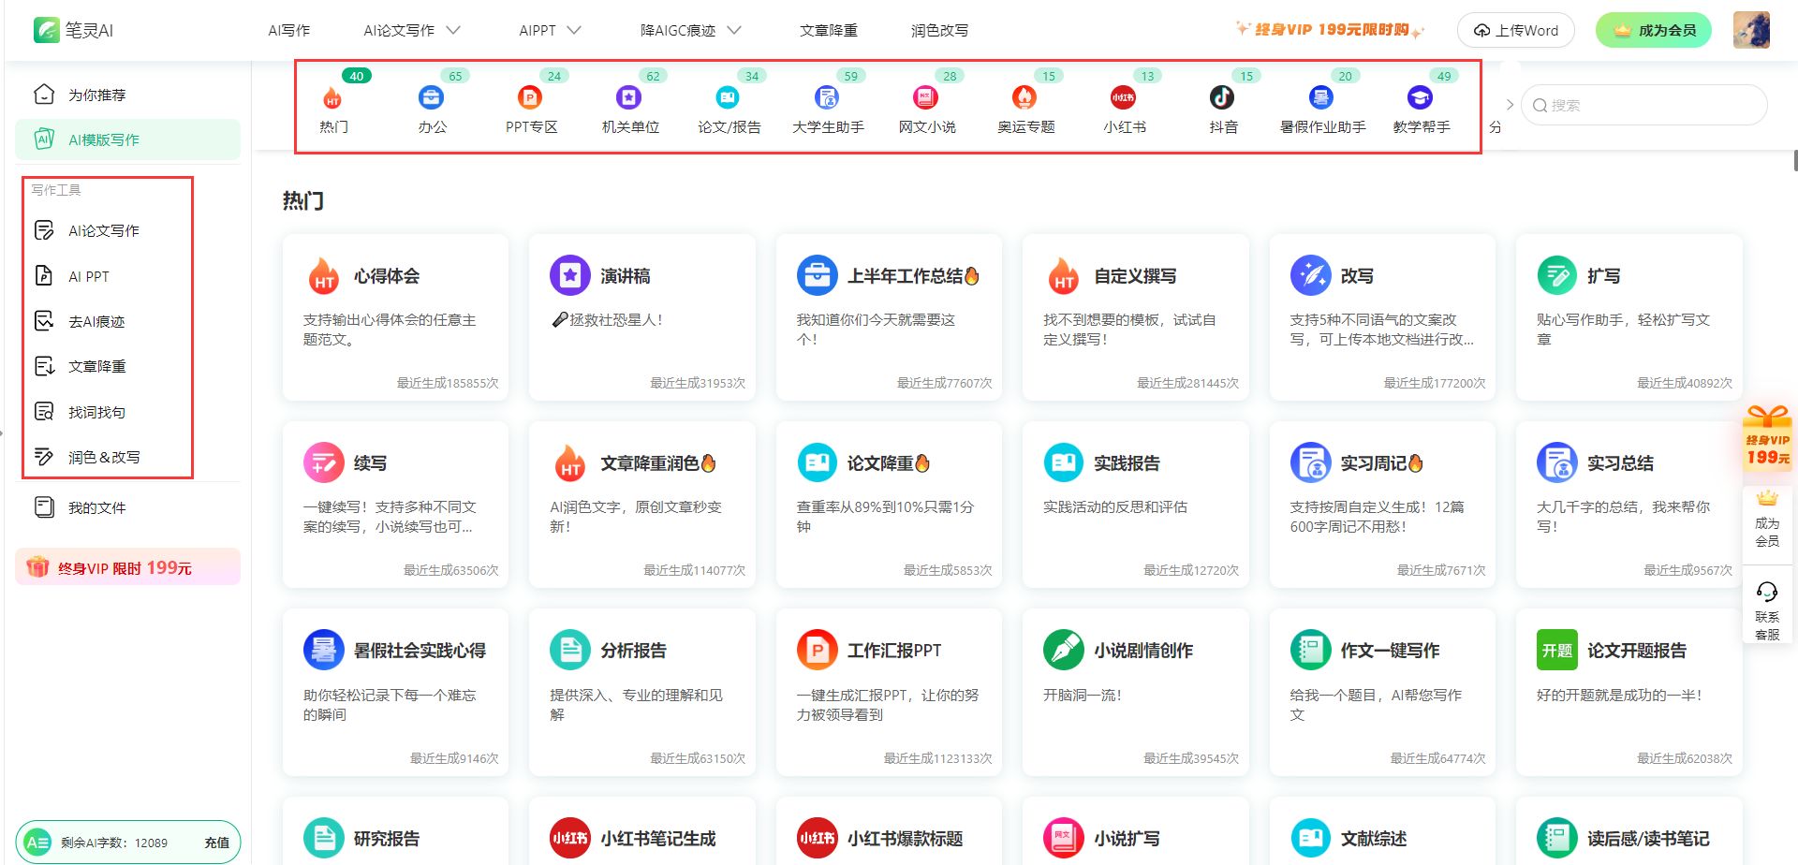The image size is (1798, 865).
Task: Click the 剩余AI字数:12089 counter
Action: pos(114,843)
